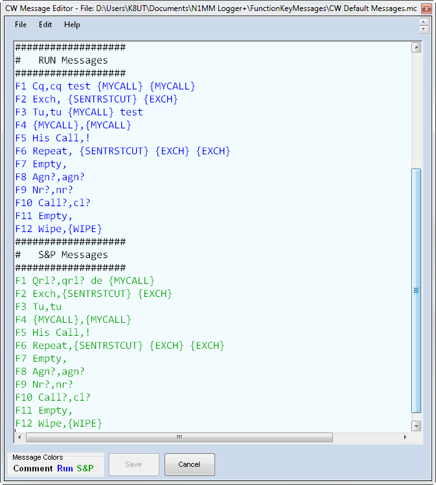Click the blue 'Run' color legend label
Screen dimensions: 436x485
tap(65, 468)
